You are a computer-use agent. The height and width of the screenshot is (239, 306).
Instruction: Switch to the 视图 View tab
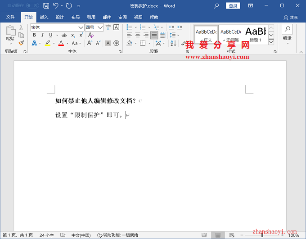(x=138, y=17)
